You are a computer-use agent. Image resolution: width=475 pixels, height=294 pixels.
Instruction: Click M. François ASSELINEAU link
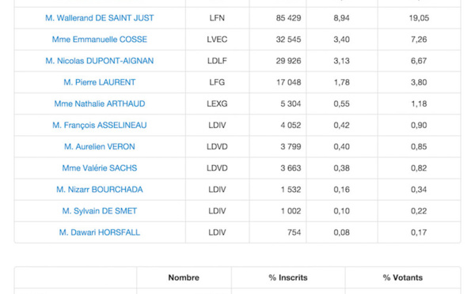pyautogui.click(x=100, y=126)
